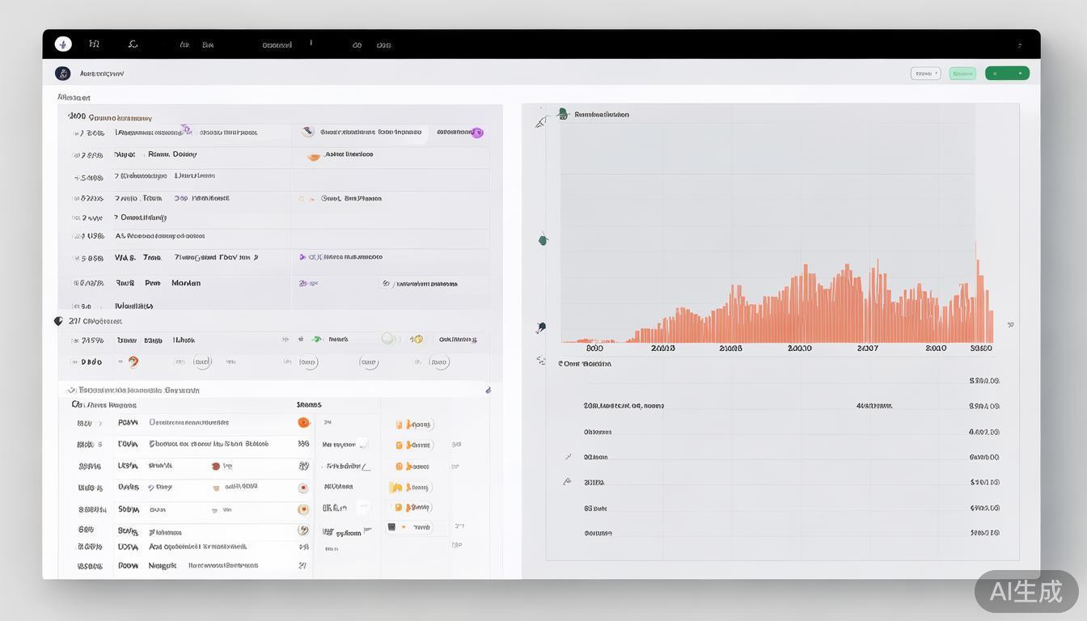Open the second menu item in the black bar
Screen dimensions: 1087x621
[x=95, y=44]
